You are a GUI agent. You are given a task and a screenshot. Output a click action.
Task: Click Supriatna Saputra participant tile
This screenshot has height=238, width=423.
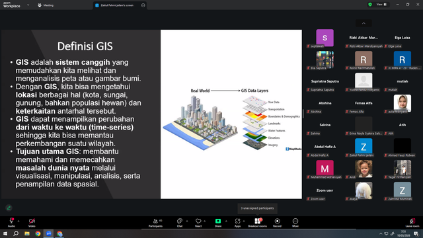click(x=325, y=82)
